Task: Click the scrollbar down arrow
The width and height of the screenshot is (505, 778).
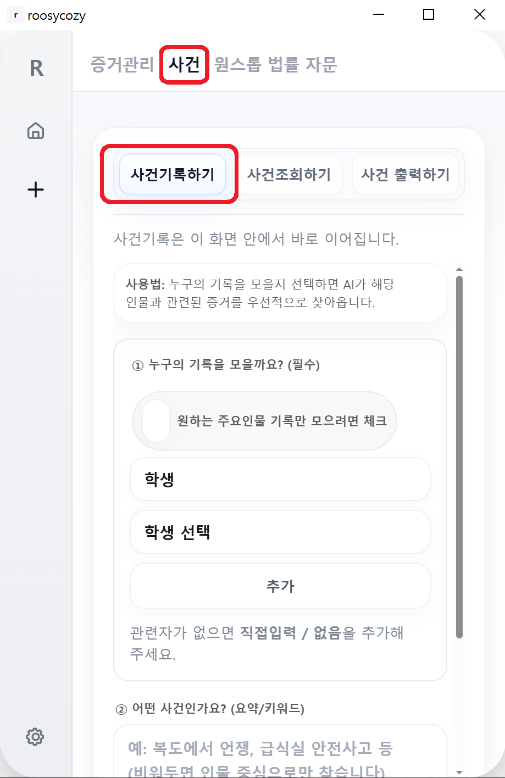Action: coord(459,771)
